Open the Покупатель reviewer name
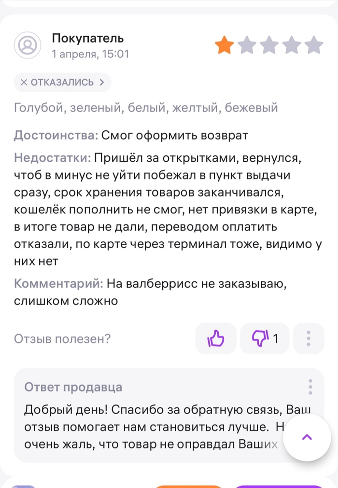The width and height of the screenshot is (338, 488). (x=88, y=39)
